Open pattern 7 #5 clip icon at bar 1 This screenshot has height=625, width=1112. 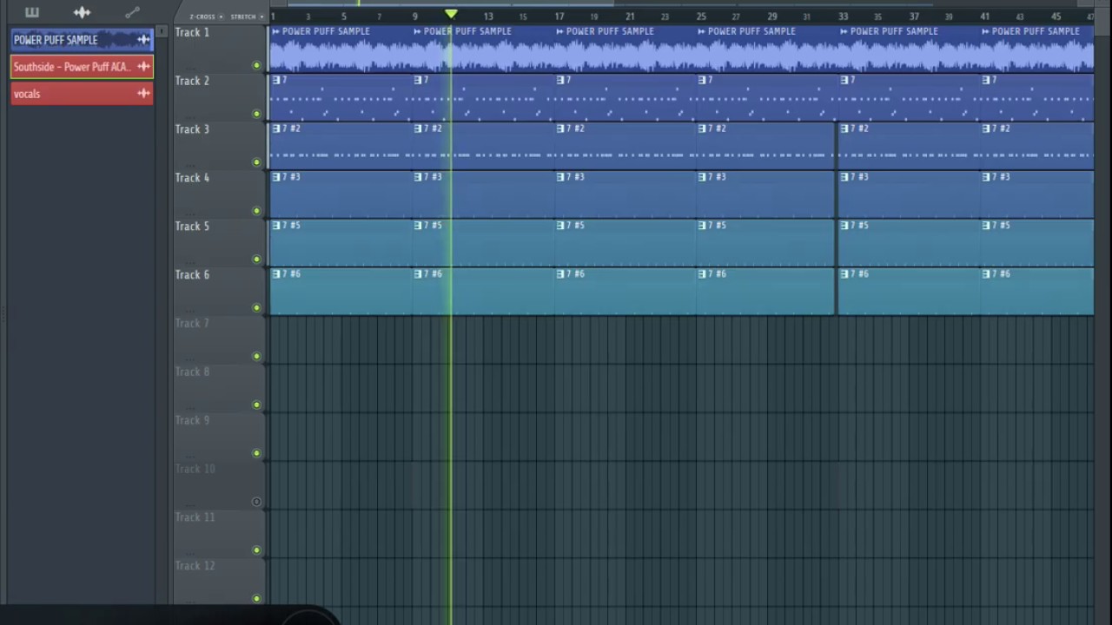(x=276, y=226)
